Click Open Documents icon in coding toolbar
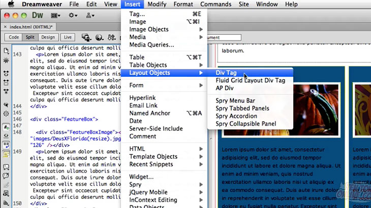Image resolution: width=371 pixels, height=208 pixels. click(x=6, y=51)
